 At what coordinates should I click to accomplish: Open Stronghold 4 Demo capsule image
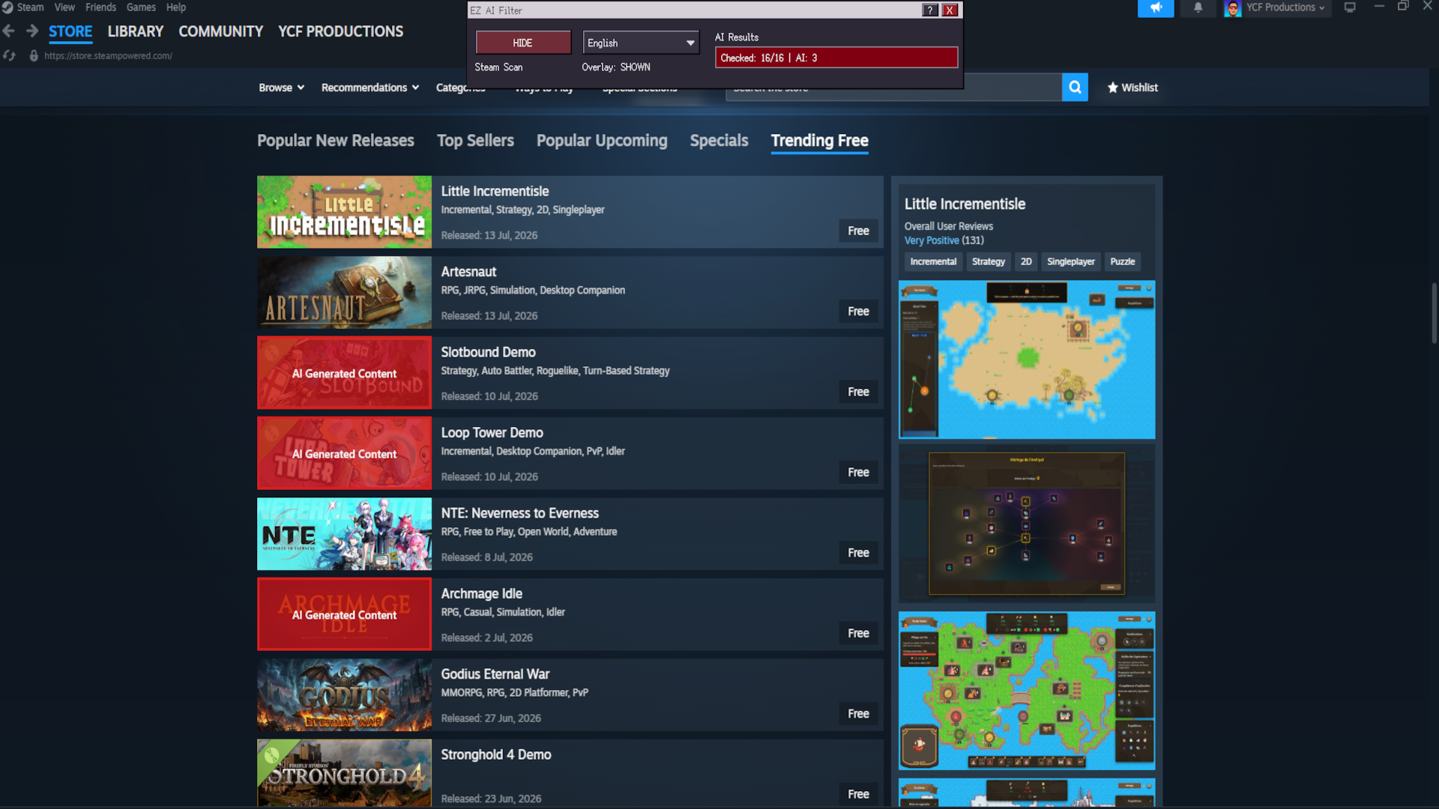pyautogui.click(x=345, y=774)
